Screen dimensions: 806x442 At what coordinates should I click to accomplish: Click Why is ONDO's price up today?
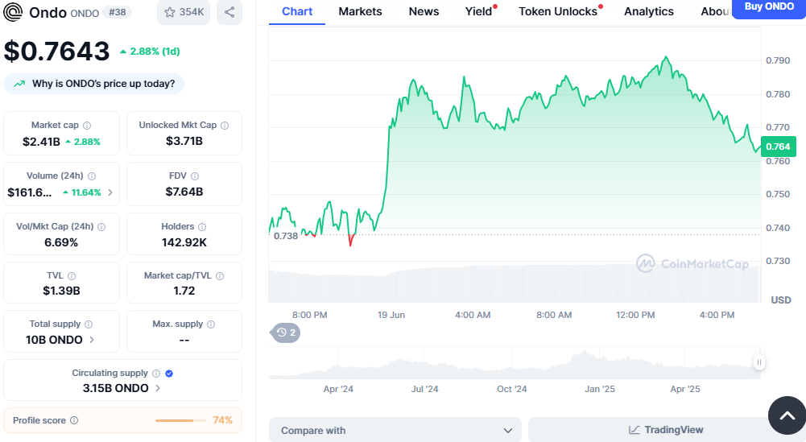click(x=93, y=84)
